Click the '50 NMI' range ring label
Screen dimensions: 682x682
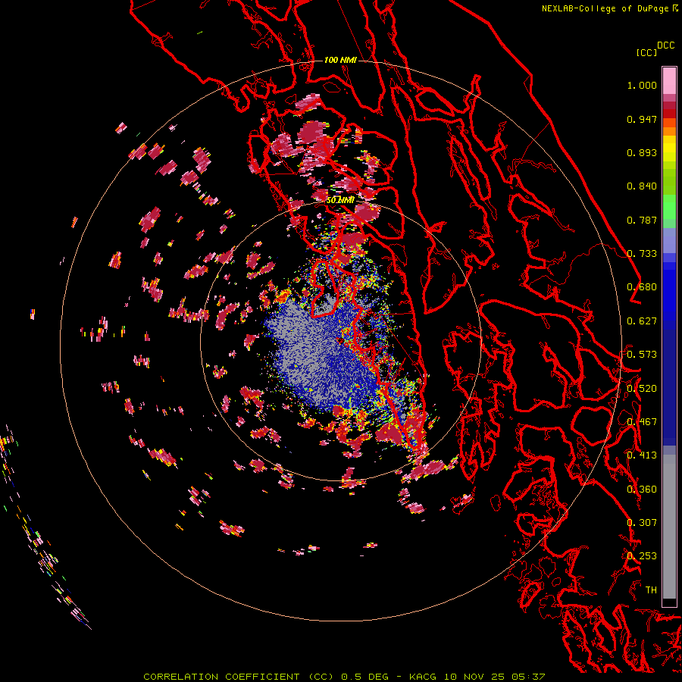tap(340, 200)
